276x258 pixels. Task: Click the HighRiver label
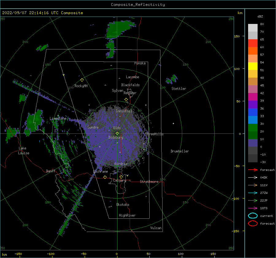(x=127, y=215)
